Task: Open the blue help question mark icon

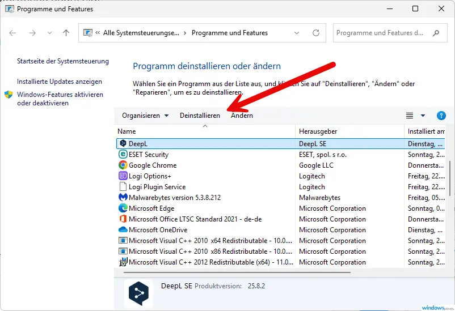Action: pos(441,116)
